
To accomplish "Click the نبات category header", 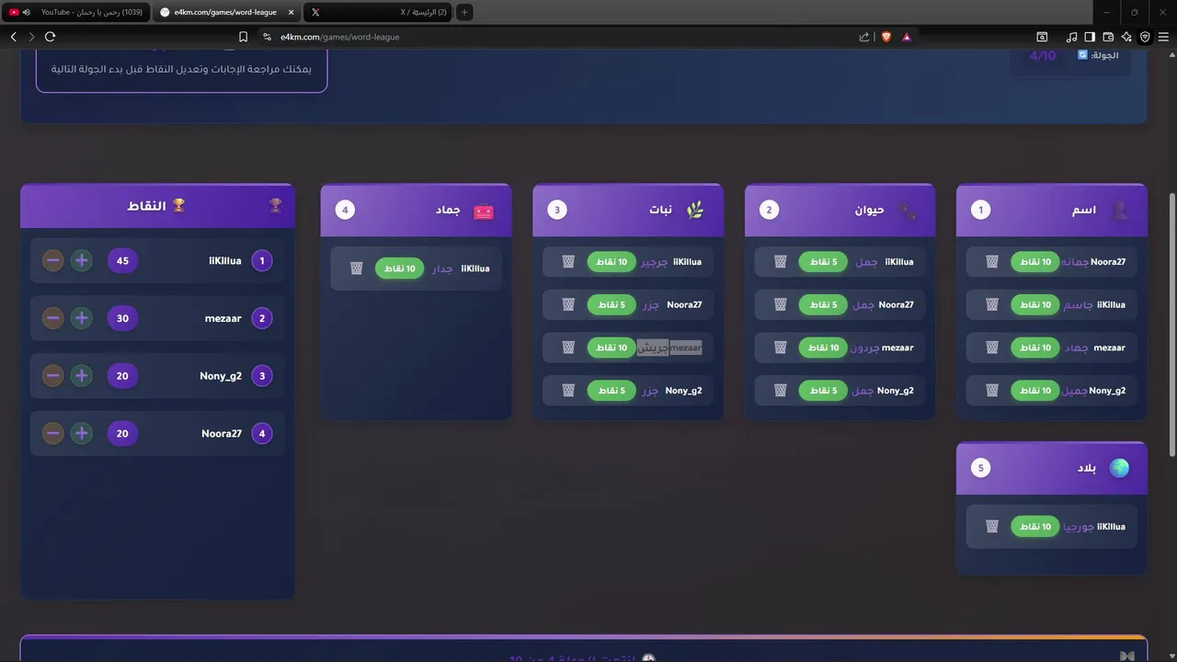I will pyautogui.click(x=628, y=210).
